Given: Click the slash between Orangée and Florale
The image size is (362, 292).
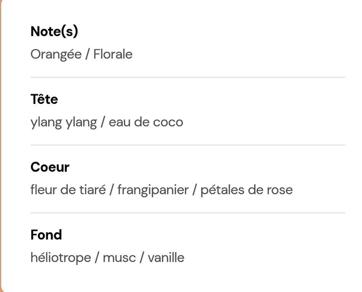Looking at the screenshot, I should [x=88, y=55].
